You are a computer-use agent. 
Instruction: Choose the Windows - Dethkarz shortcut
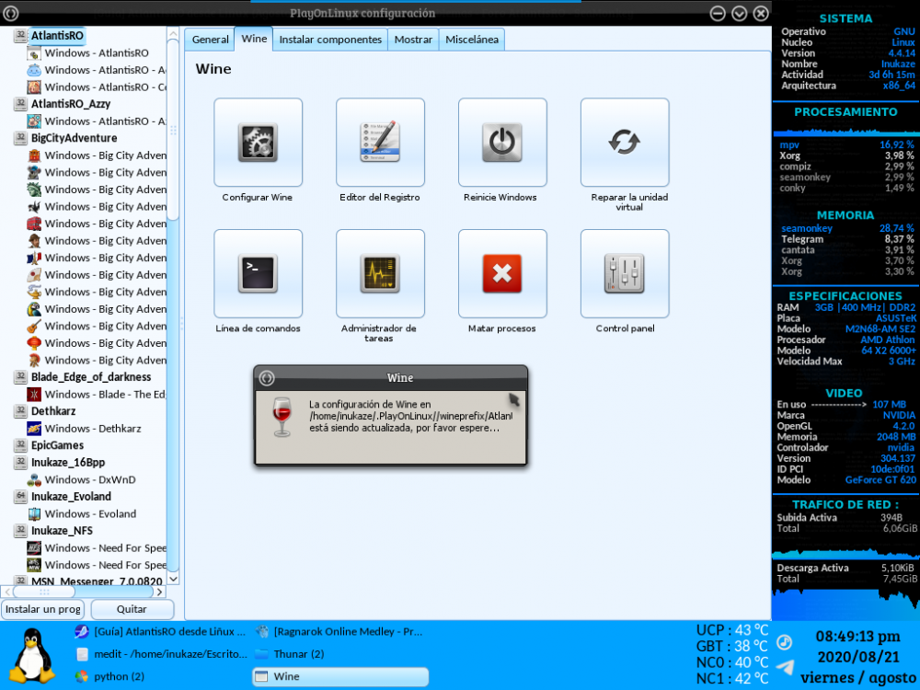tap(92, 429)
